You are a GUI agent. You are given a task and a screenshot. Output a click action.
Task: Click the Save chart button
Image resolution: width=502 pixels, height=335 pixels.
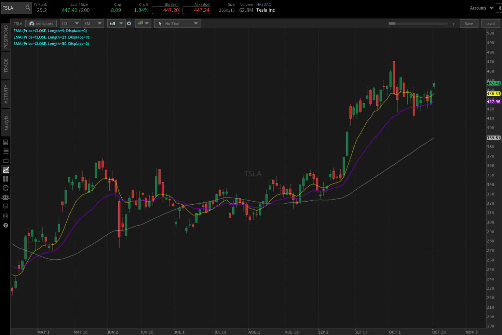(x=469, y=24)
